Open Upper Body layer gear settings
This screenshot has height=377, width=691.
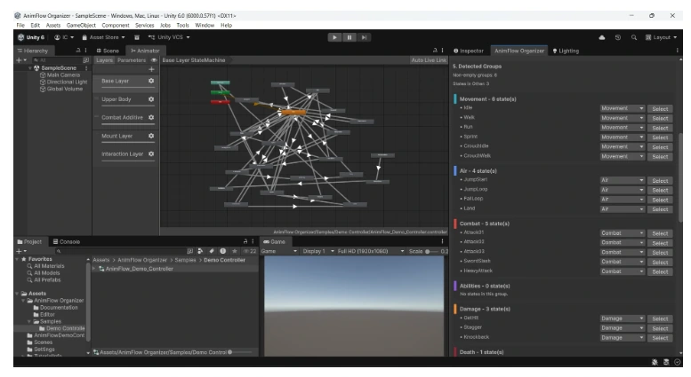151,99
